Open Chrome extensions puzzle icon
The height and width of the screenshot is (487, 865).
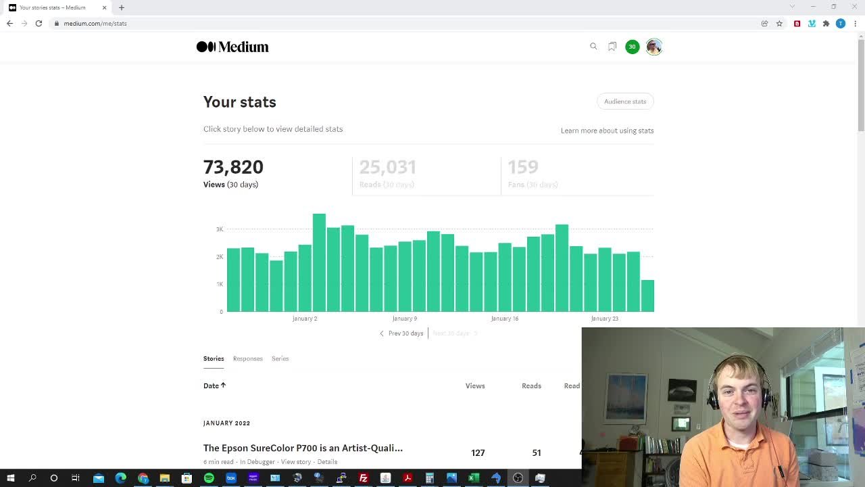pos(826,24)
